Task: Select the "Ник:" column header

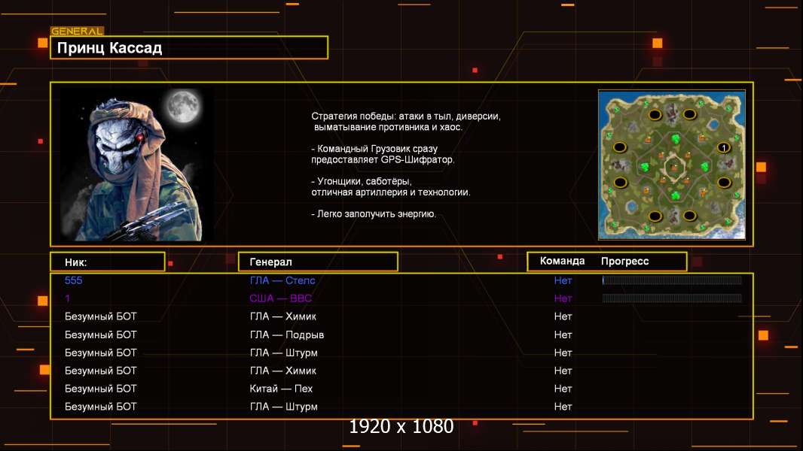Action: coord(108,262)
